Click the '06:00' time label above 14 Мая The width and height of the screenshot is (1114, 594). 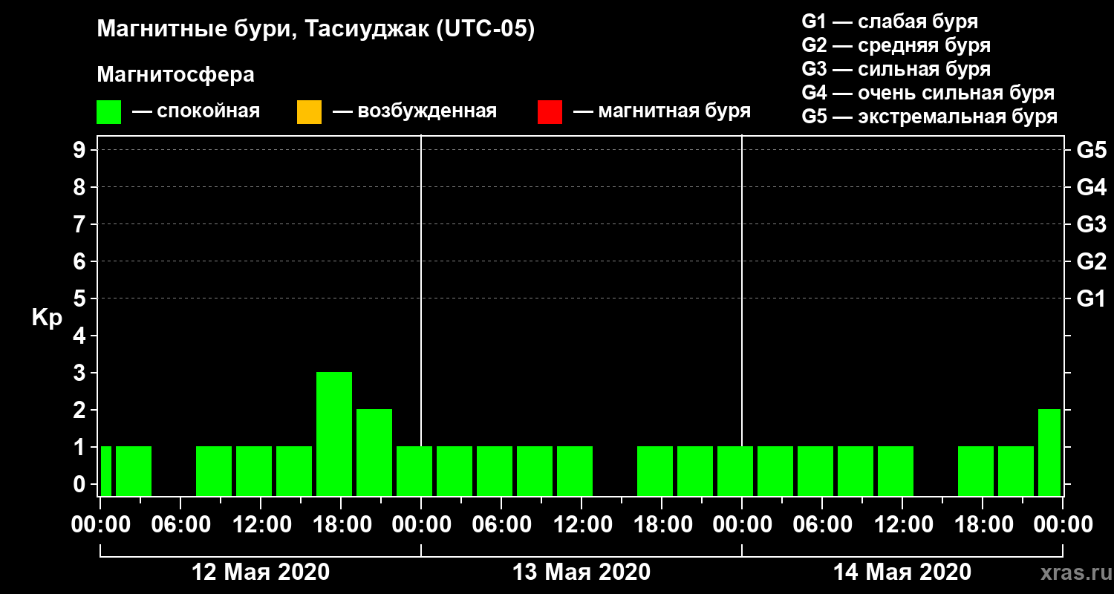coord(821,524)
